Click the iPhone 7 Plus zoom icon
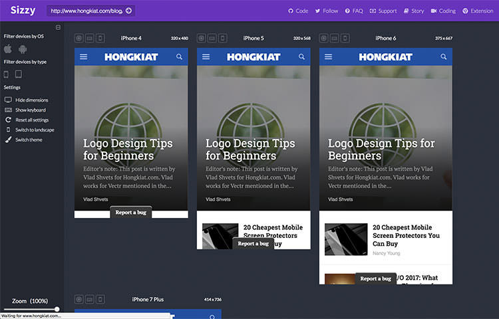This screenshot has width=499, height=319. (79, 299)
